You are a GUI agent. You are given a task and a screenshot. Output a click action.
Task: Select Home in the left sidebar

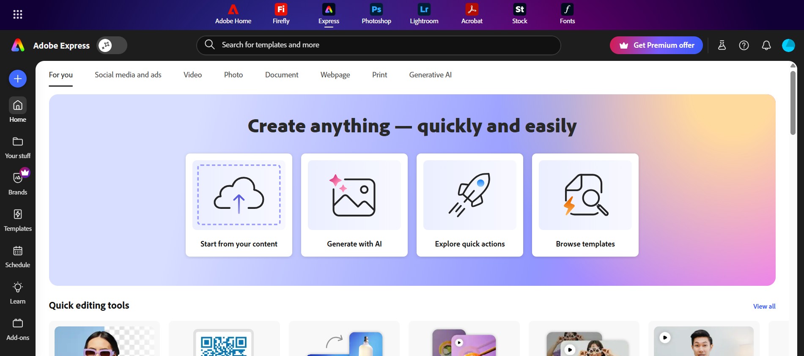[18, 110]
